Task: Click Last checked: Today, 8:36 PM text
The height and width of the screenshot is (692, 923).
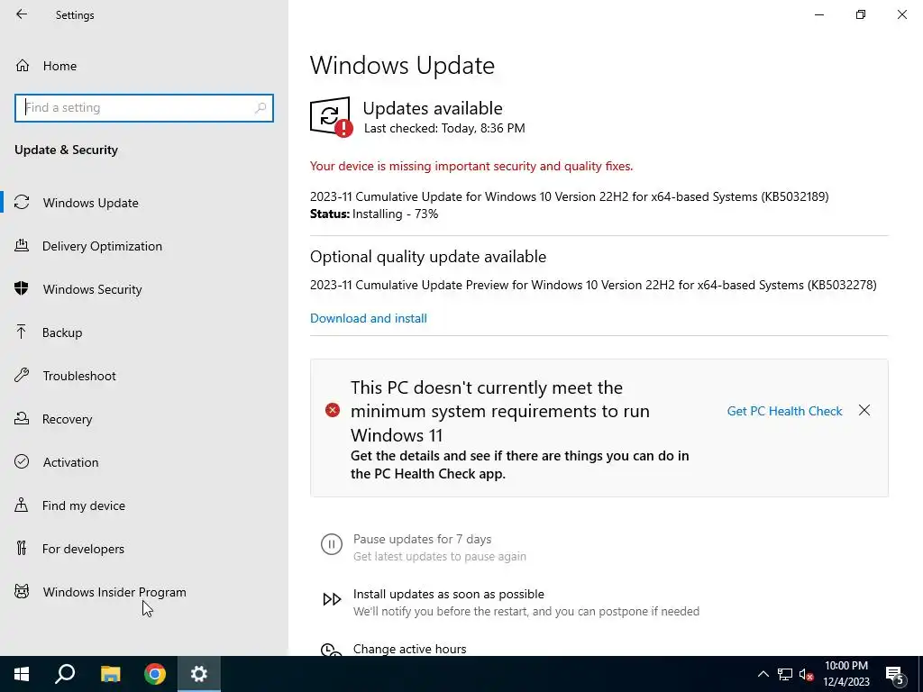Action: [444, 128]
